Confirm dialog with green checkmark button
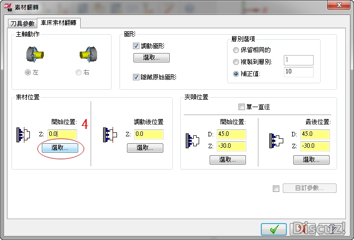This screenshot has height=240, width=354. tap(274, 229)
